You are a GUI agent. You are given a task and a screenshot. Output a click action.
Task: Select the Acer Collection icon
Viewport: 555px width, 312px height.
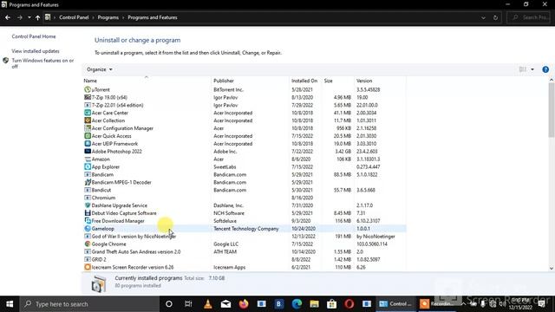[x=88, y=120]
